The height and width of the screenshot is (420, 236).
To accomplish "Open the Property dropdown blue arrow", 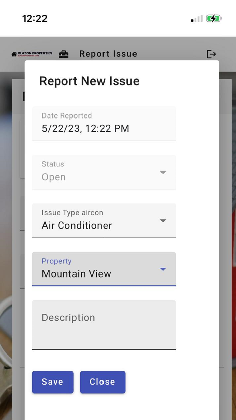I will pyautogui.click(x=163, y=269).
